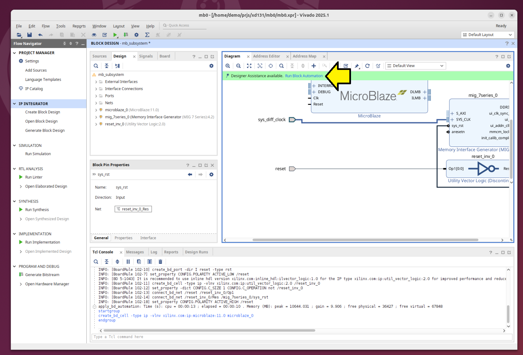The height and width of the screenshot is (355, 523).
Task: Click the Tcl command input field
Action: 300,337
